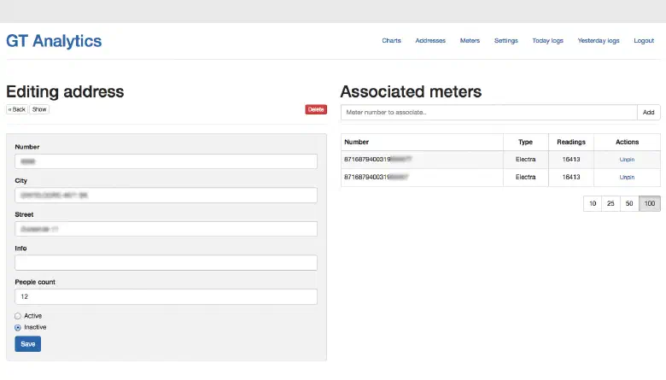Open the Meters nav item
The height and width of the screenshot is (380, 666).
pos(470,41)
